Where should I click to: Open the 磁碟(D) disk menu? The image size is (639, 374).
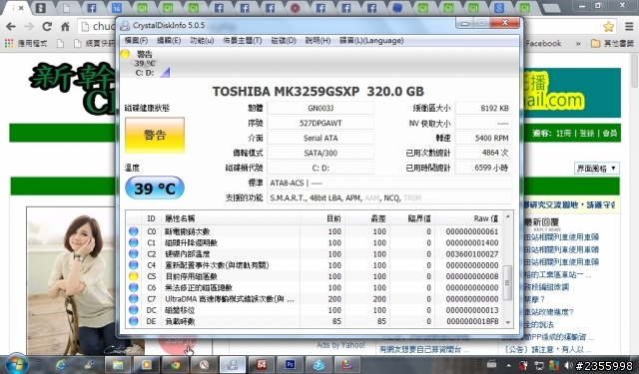pos(284,40)
